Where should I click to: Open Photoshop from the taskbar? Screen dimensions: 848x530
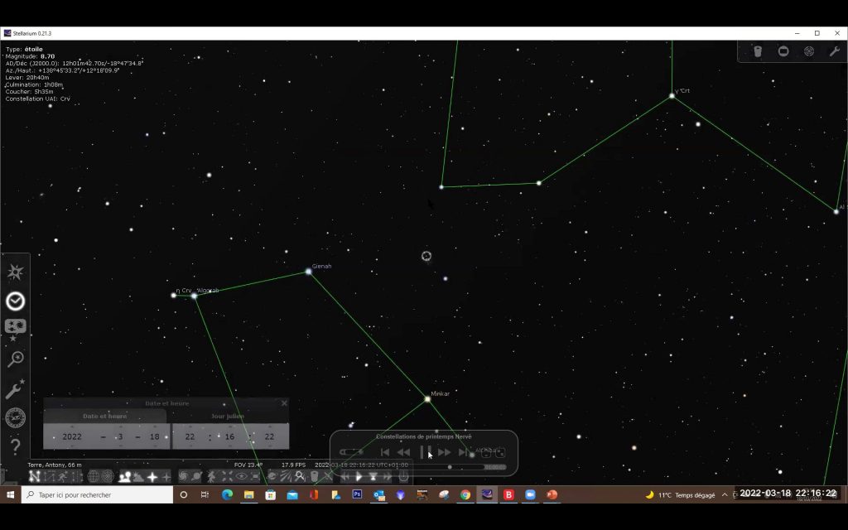click(357, 494)
